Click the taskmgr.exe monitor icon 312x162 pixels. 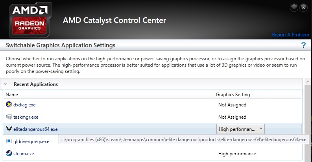pos(9,117)
